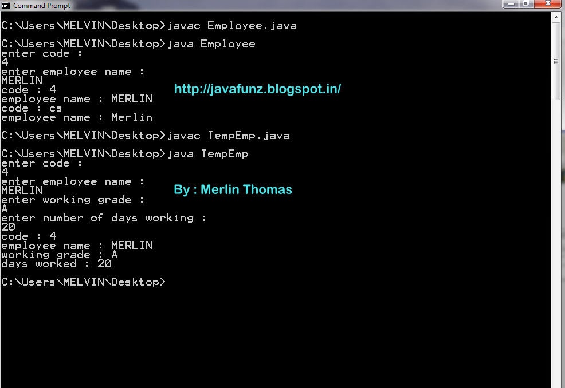
Task: Click the 'java Employee' command line
Action: pos(128,44)
